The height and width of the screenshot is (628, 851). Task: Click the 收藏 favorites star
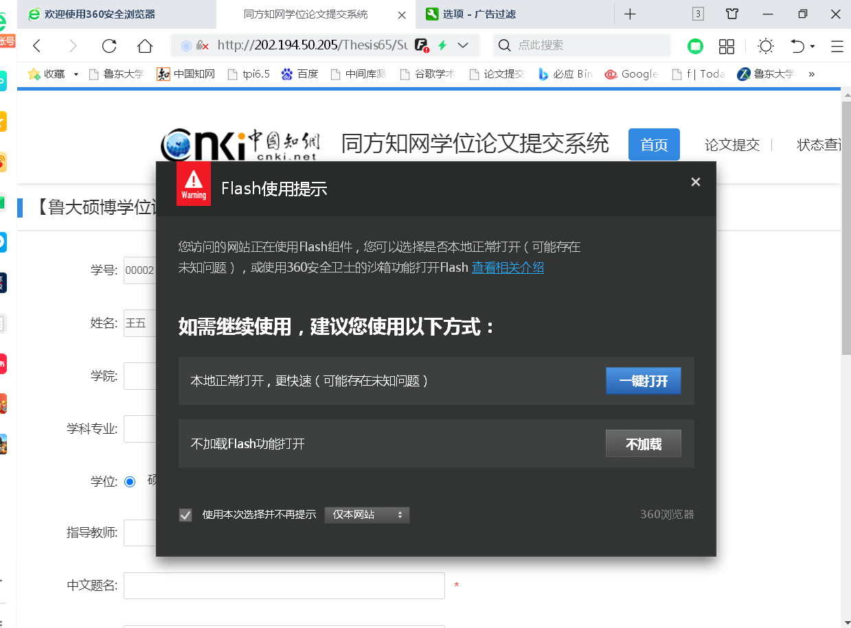tap(34, 73)
